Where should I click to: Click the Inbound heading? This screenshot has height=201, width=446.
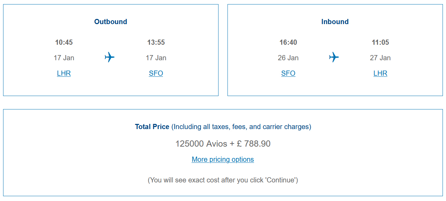pyautogui.click(x=335, y=22)
